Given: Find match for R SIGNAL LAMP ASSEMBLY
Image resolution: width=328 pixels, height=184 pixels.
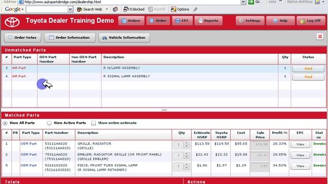Looking at the screenshot, I should point(309,77).
